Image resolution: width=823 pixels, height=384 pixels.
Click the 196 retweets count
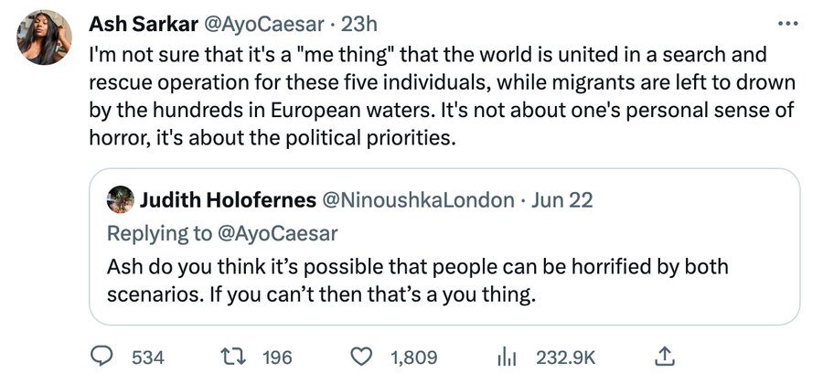tap(277, 357)
